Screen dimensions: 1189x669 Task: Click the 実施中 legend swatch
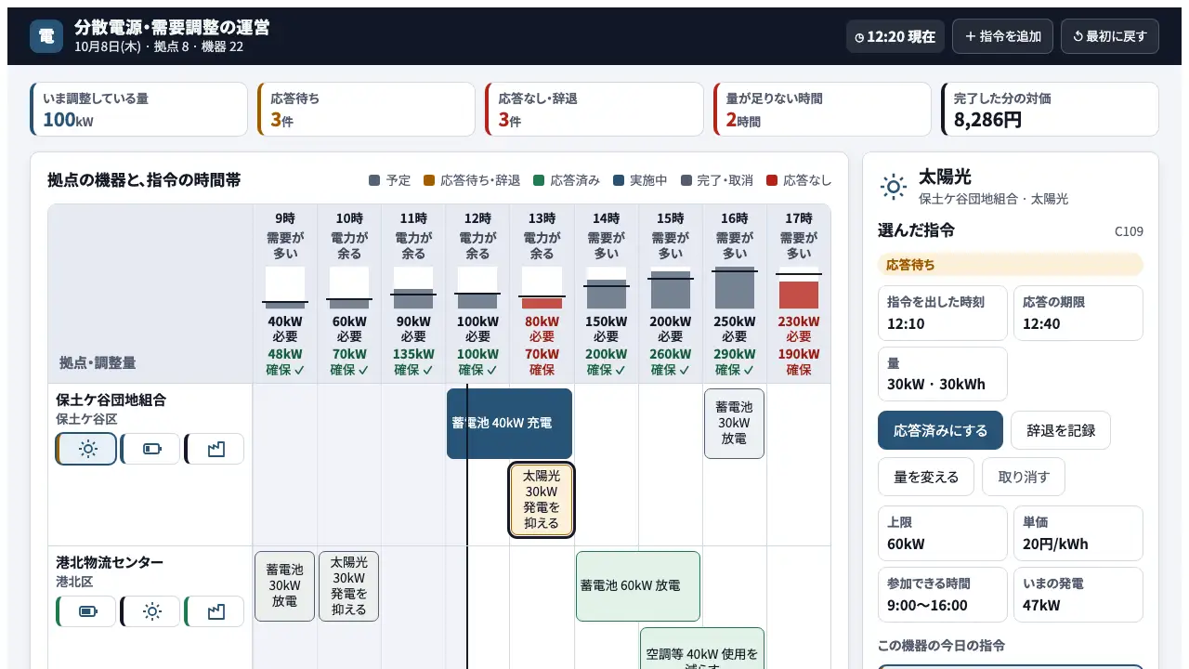tap(619, 180)
